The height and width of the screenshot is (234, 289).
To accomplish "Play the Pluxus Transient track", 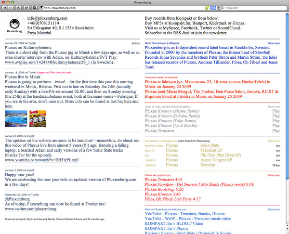I will 276,130.
